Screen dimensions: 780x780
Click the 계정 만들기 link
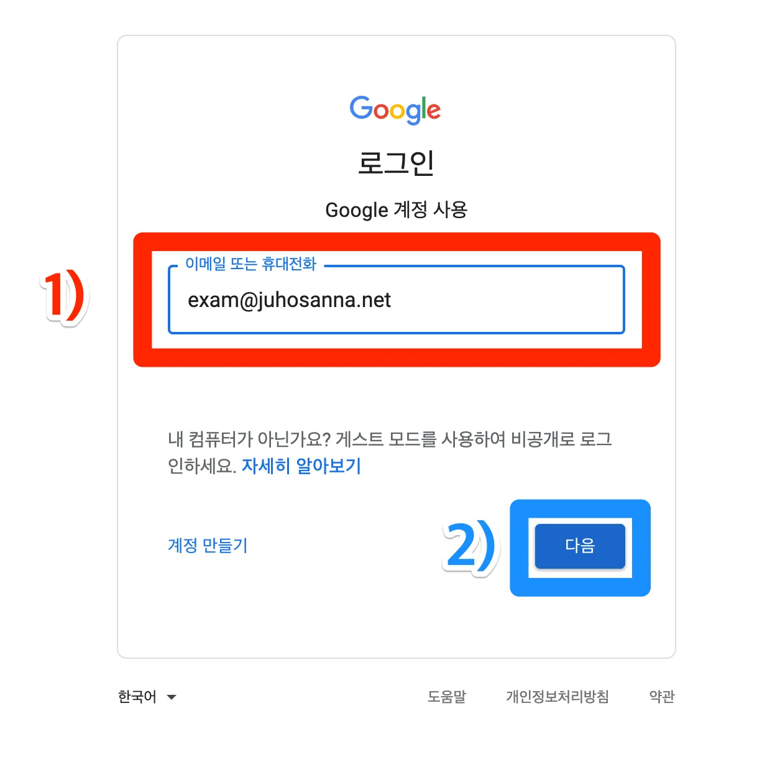pyautogui.click(x=208, y=545)
